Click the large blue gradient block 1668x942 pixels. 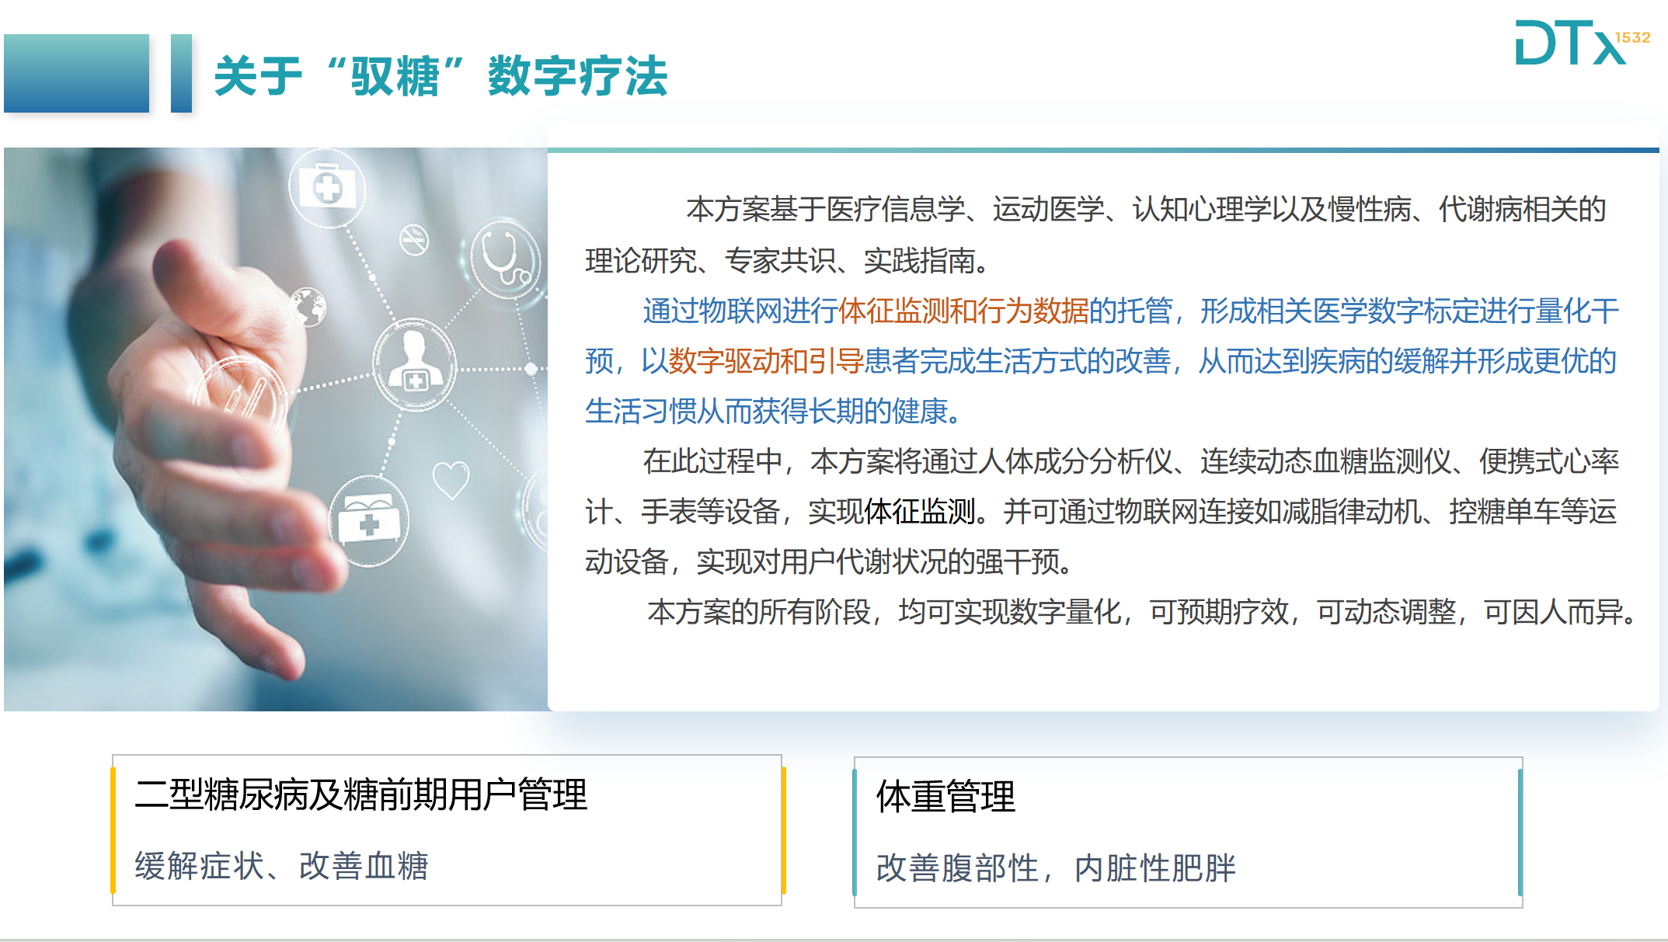76,74
